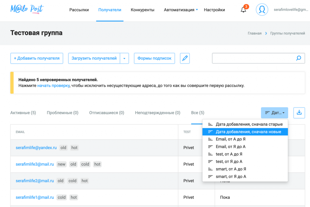Go to Главная breadcrumb
This screenshot has width=310, height=207.
255,33
